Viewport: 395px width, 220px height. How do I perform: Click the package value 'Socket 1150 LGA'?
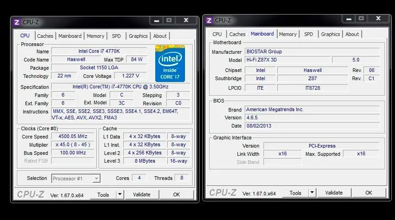pos(99,67)
